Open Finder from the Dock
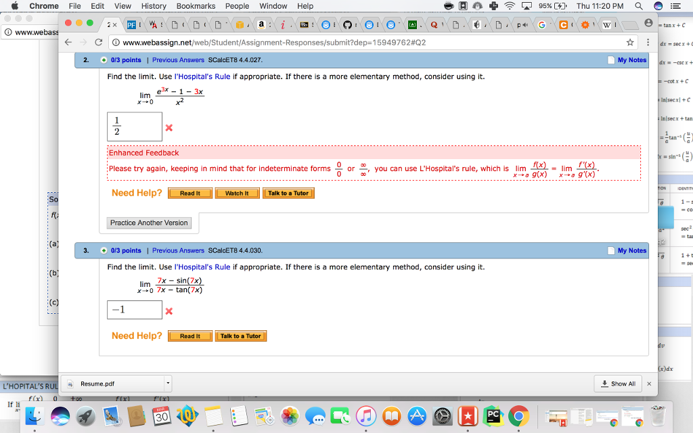Screen dimensions: 693x433 pyautogui.click(x=35, y=416)
